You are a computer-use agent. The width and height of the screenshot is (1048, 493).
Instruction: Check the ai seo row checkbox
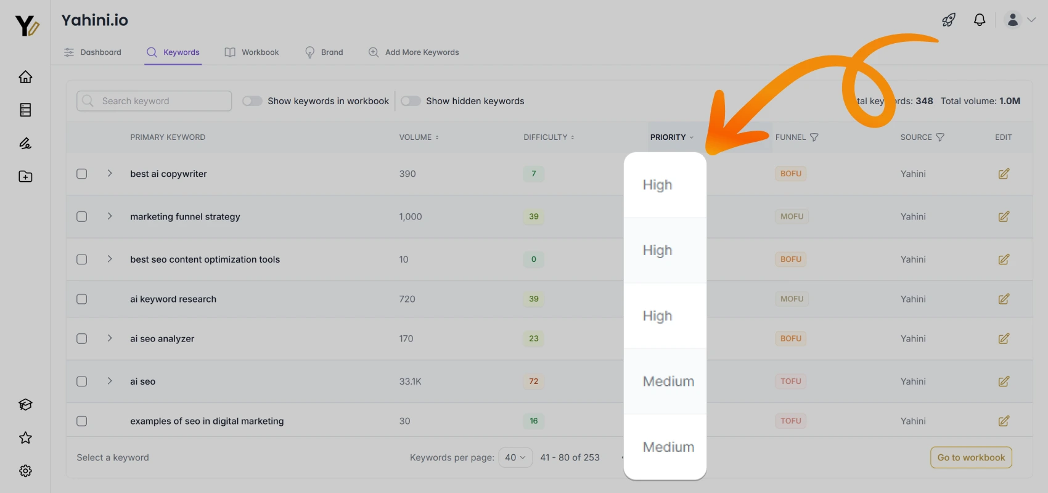(81, 381)
